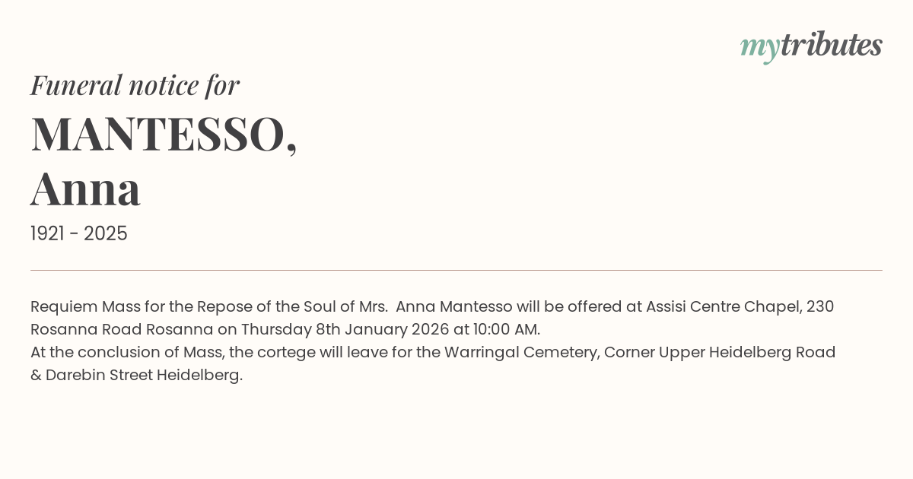This screenshot has width=913, height=479.
Task: Click the dark "tributes" part of logo
Action: [831, 46]
